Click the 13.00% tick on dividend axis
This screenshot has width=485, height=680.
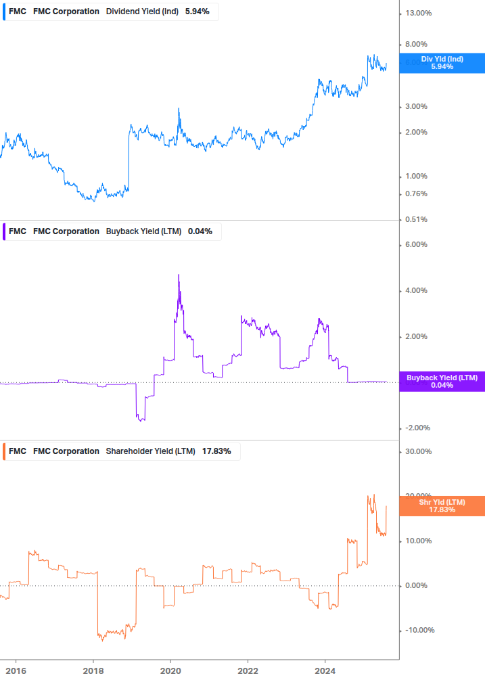(x=418, y=14)
